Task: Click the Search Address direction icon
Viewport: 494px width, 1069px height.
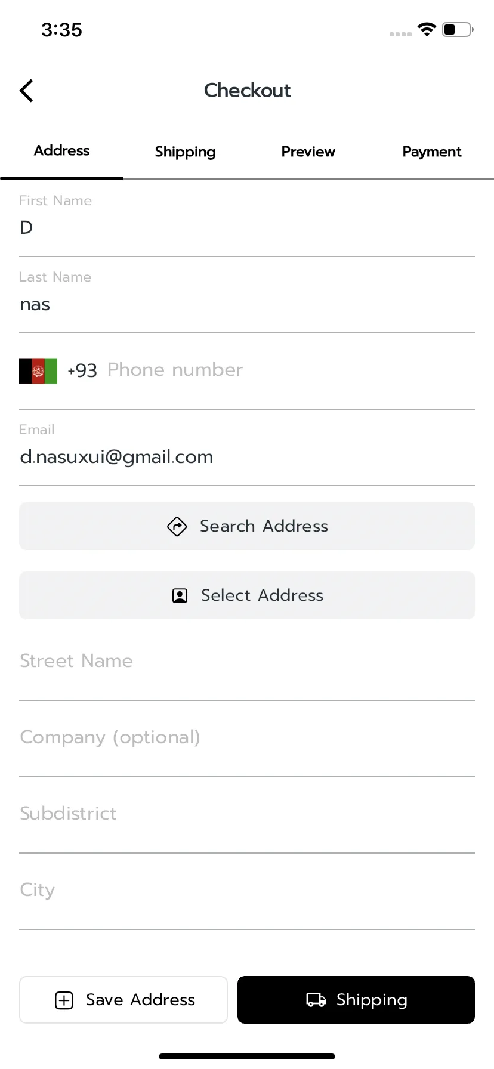Action: [x=177, y=526]
